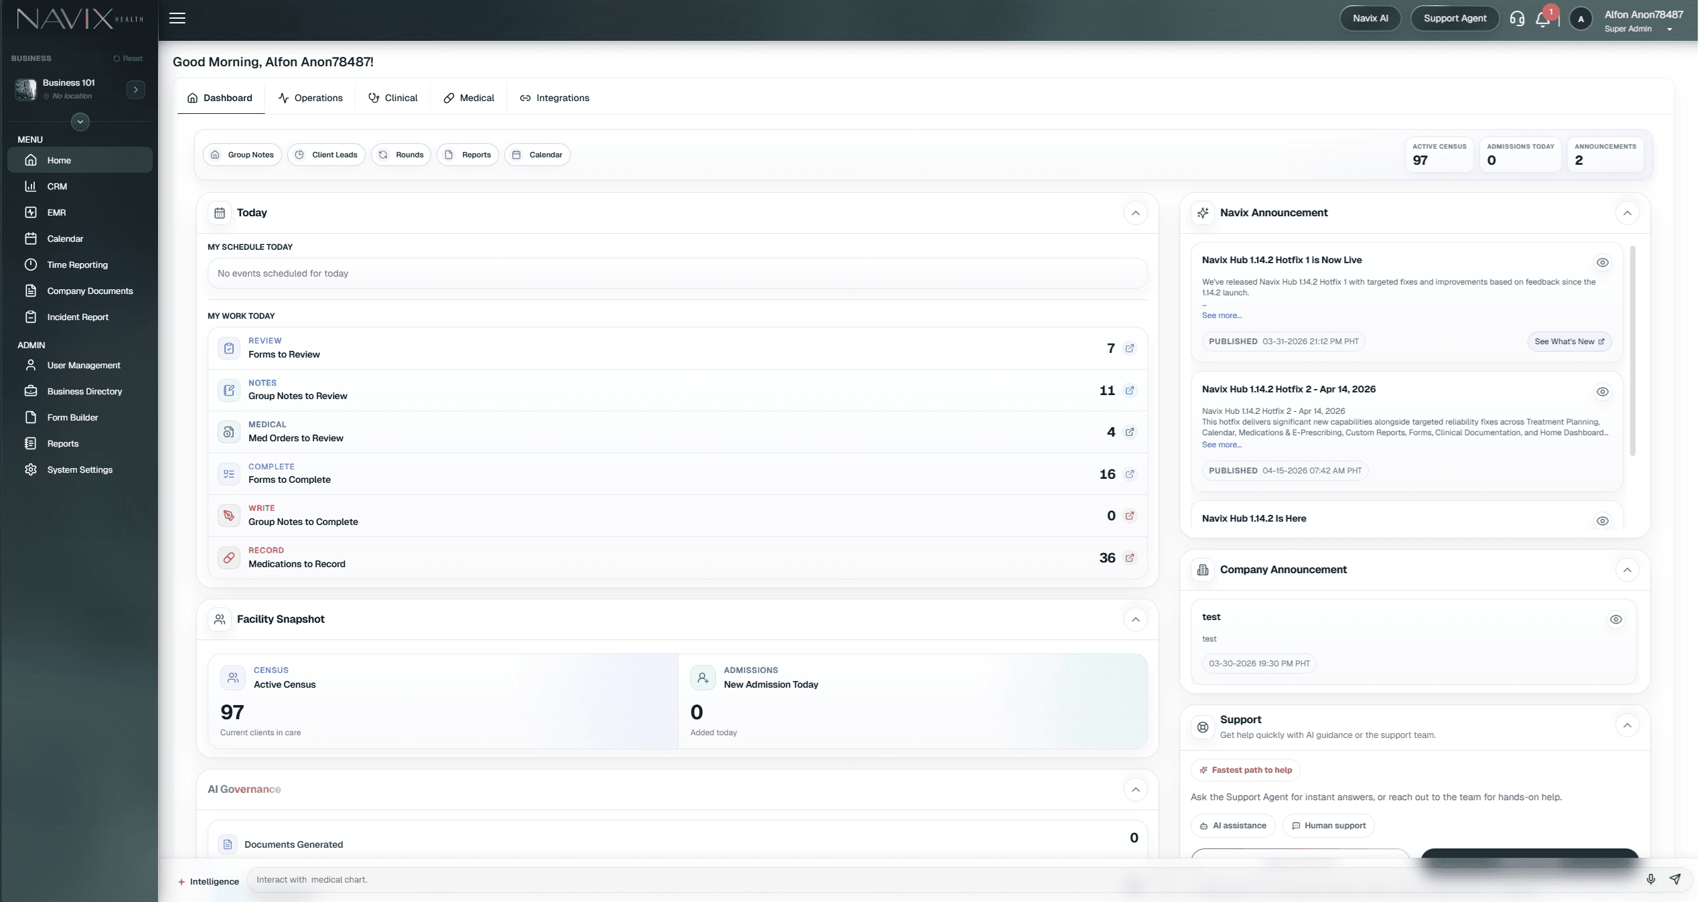Reset the business selection
Image resolution: width=1699 pixels, height=902 pixels.
pos(128,58)
